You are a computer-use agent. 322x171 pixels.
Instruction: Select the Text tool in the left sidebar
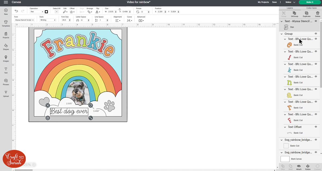[6, 70]
